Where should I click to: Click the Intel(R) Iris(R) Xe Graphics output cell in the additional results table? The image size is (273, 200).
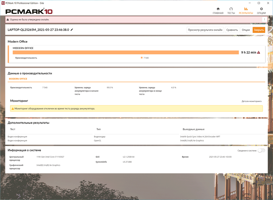[x=192, y=140]
